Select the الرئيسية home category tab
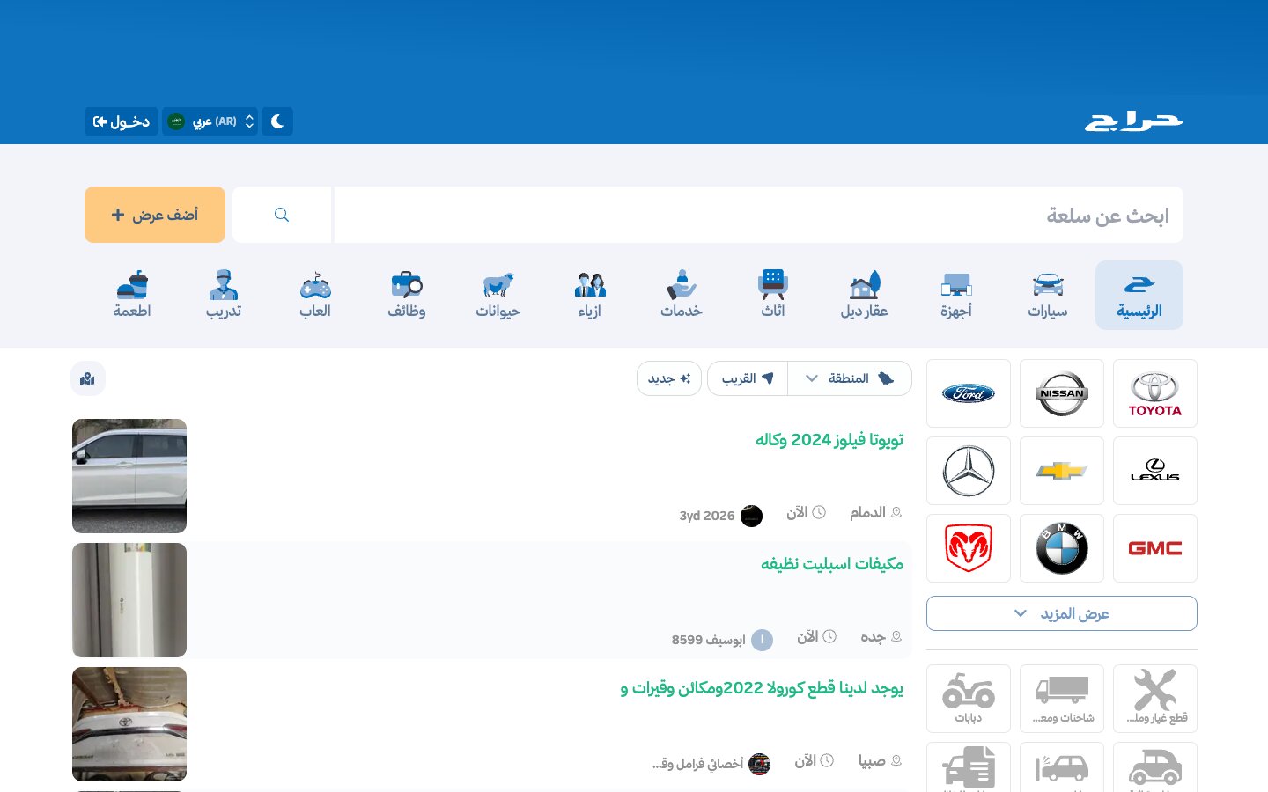This screenshot has width=1268, height=792. [x=1139, y=296]
